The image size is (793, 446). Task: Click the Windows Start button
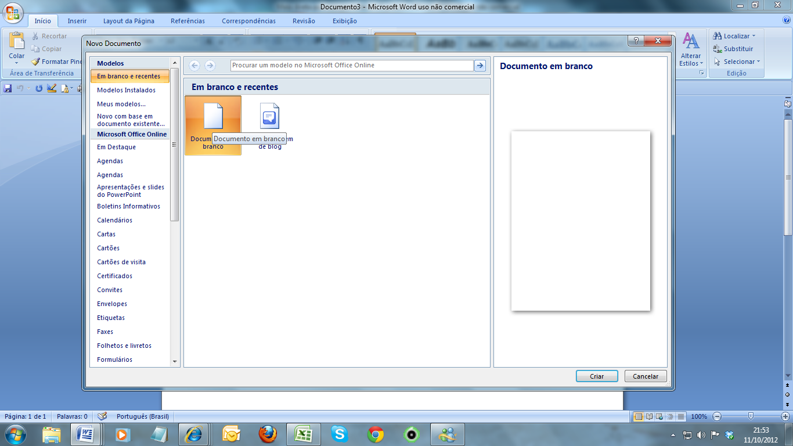pos(15,434)
